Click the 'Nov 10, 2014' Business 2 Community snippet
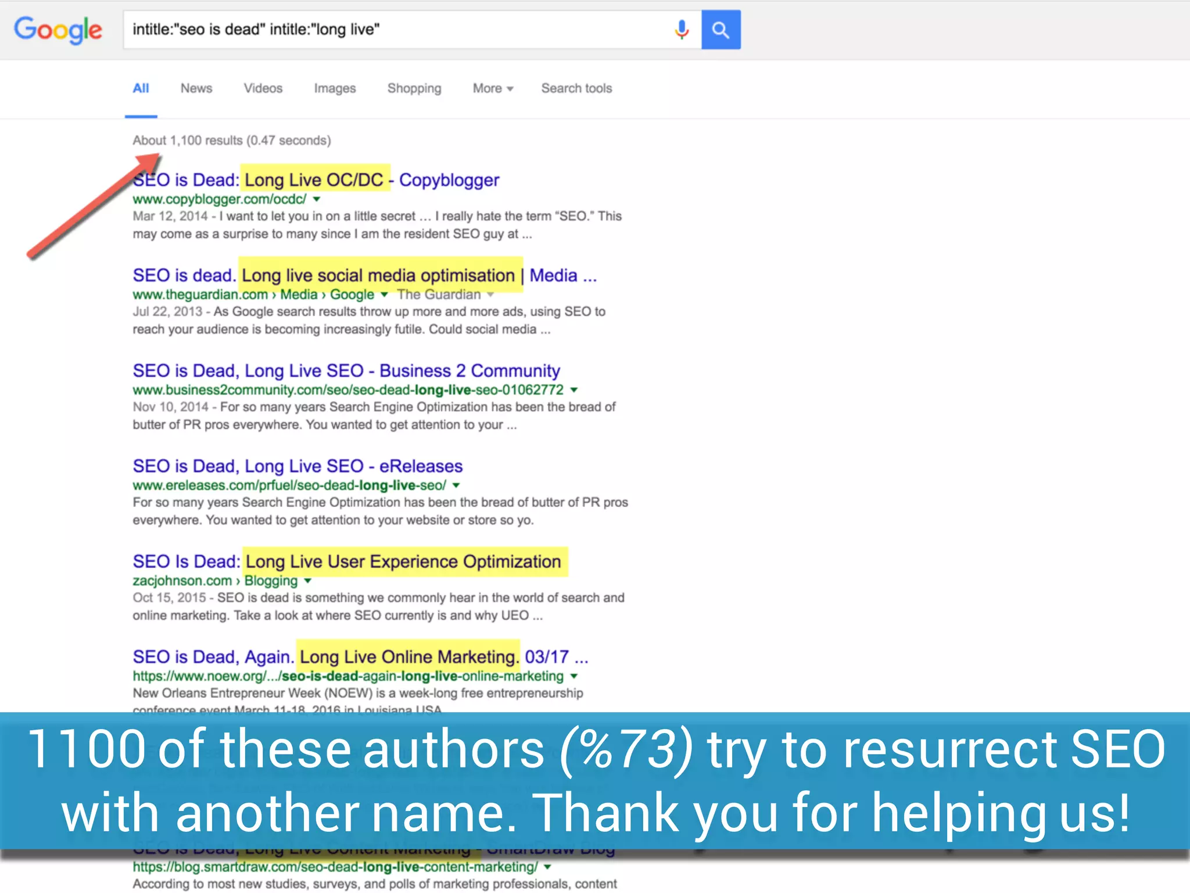This screenshot has width=1190, height=893. (x=374, y=416)
